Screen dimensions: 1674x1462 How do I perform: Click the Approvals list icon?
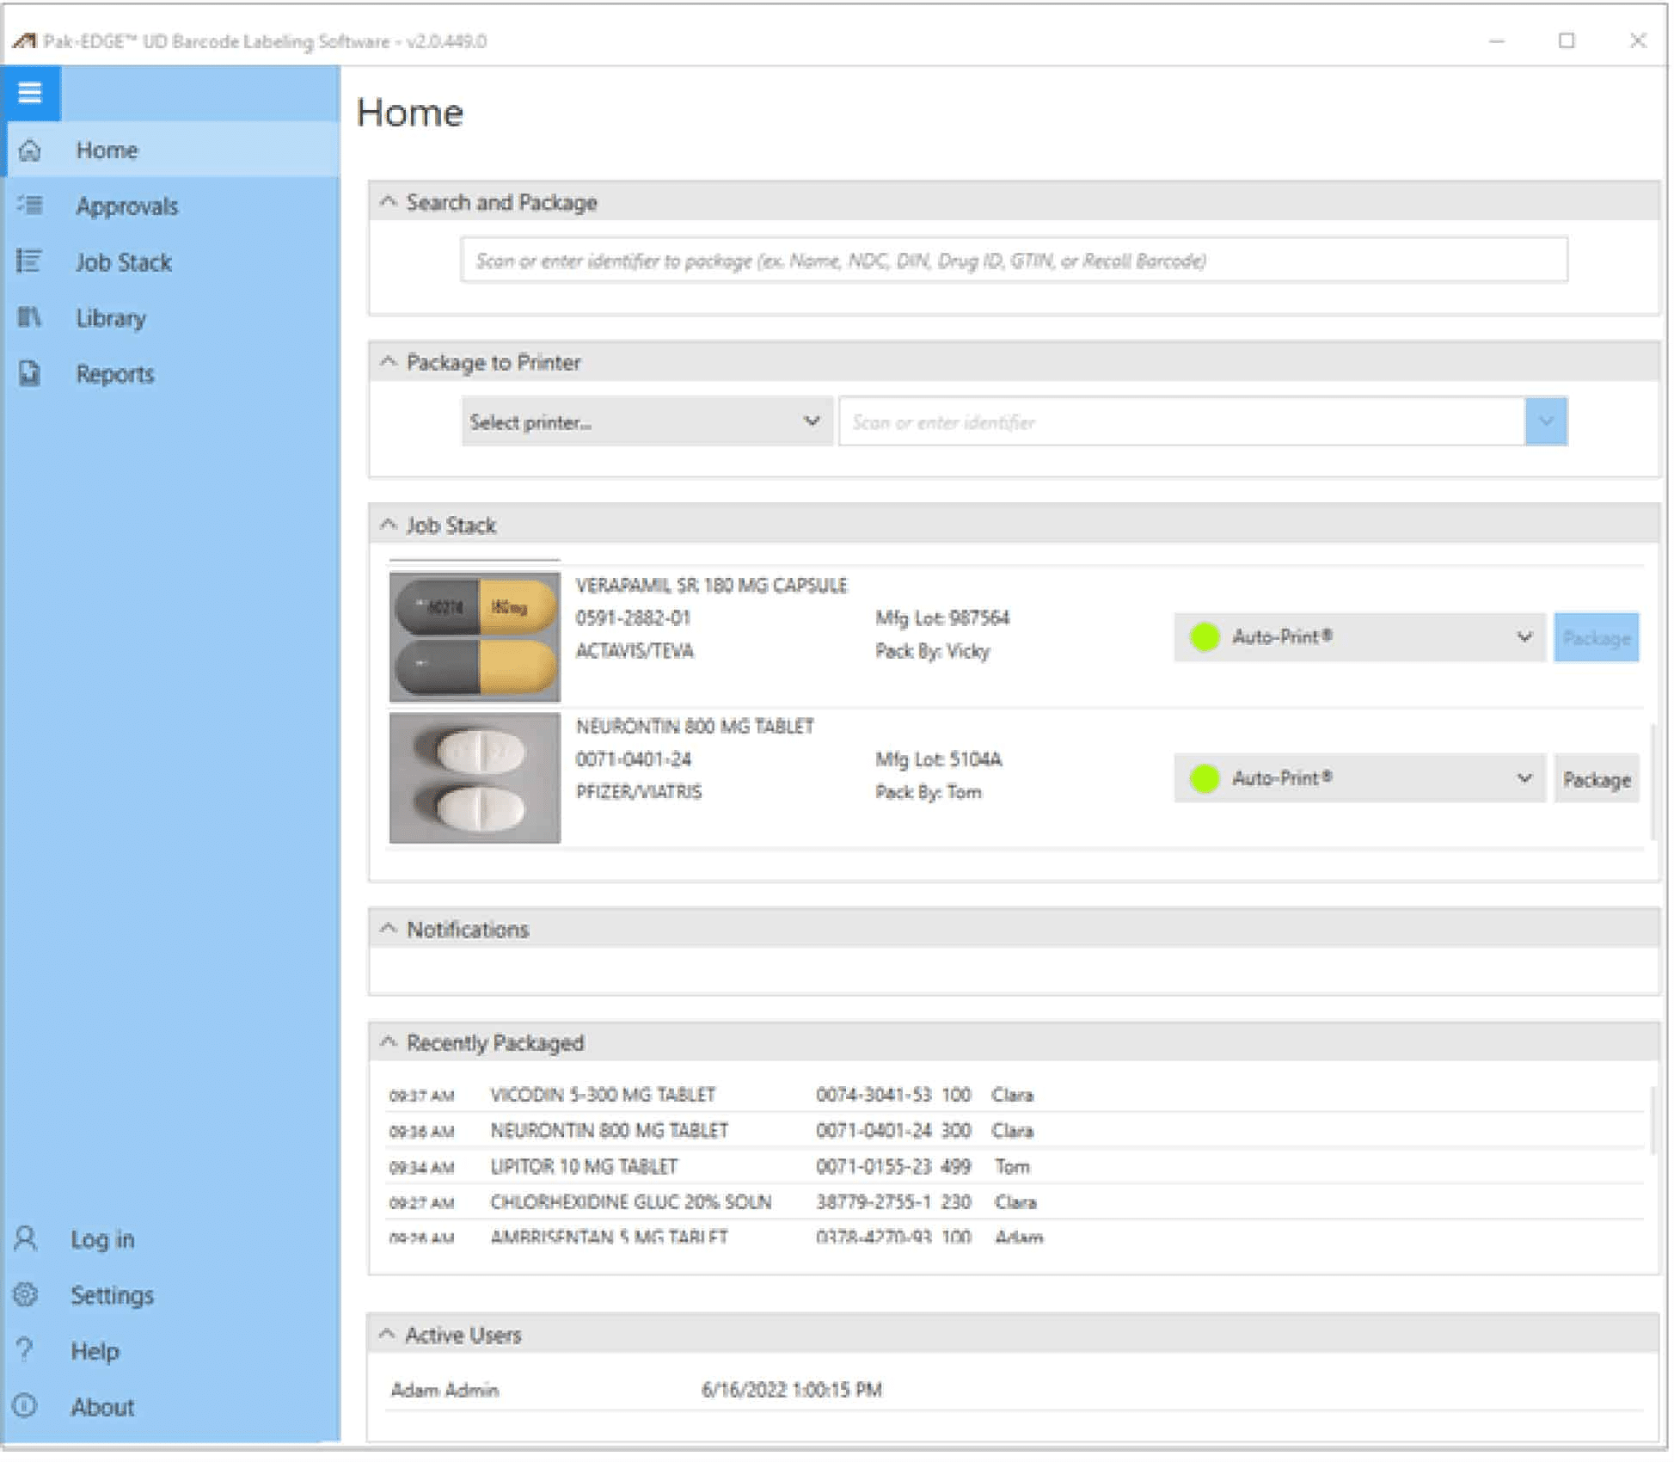click(30, 206)
